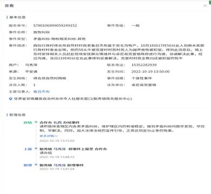Select event scale 个体性事件
Screen dimensions: 211x194
click(141, 78)
